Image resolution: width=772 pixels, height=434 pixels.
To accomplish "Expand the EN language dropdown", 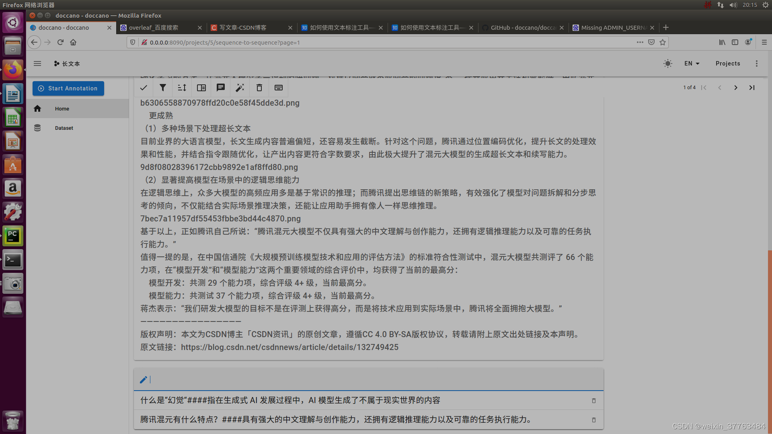I will pyautogui.click(x=692, y=63).
